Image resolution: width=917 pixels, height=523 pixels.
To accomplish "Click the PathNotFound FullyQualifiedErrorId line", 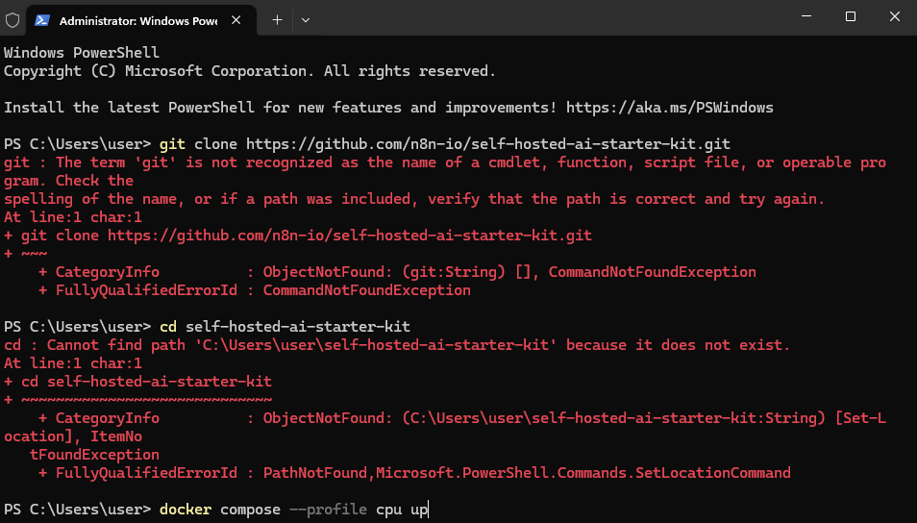I will point(413,473).
